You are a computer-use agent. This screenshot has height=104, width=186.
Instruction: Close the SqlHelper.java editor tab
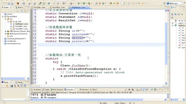[87, 8]
